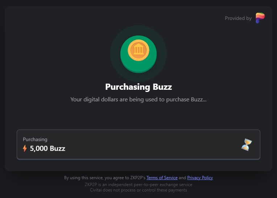Click the digital dollars status message
The image size is (277, 198).
pos(138,100)
